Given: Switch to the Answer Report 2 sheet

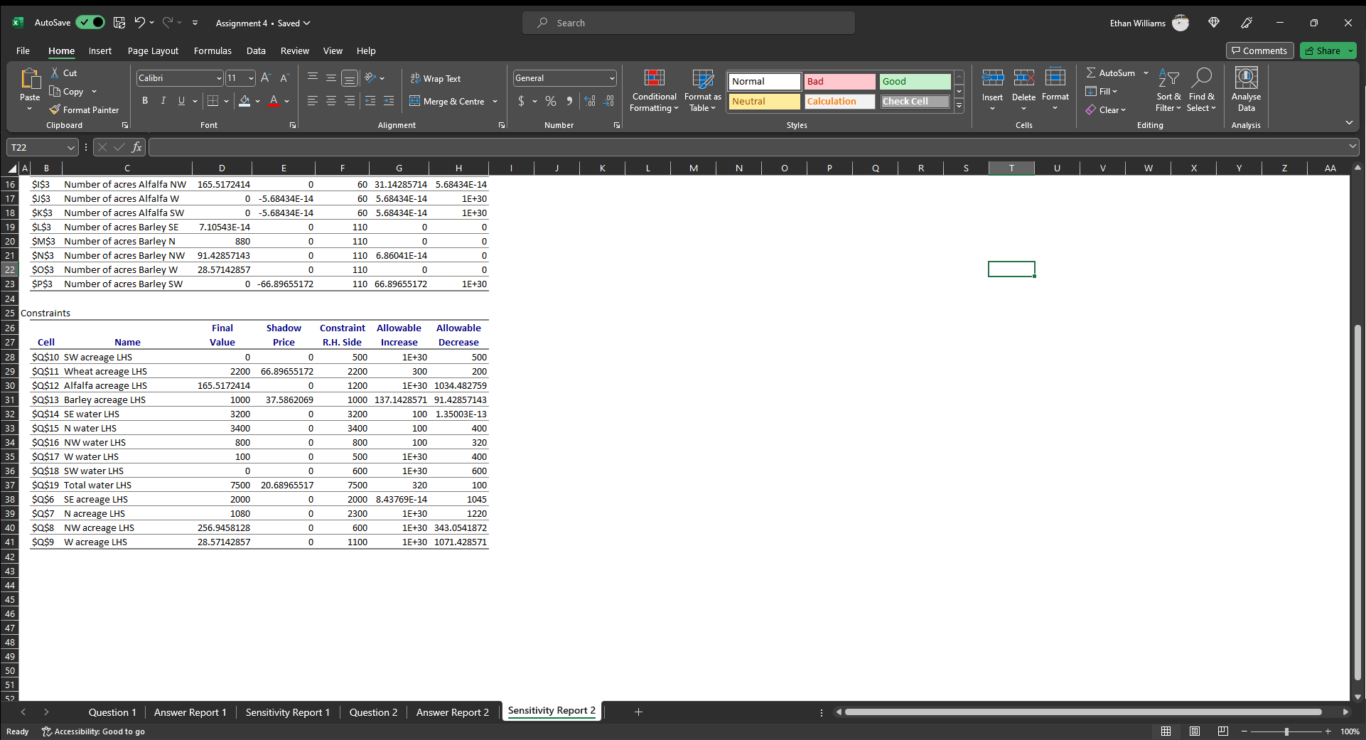Looking at the screenshot, I should point(452,712).
